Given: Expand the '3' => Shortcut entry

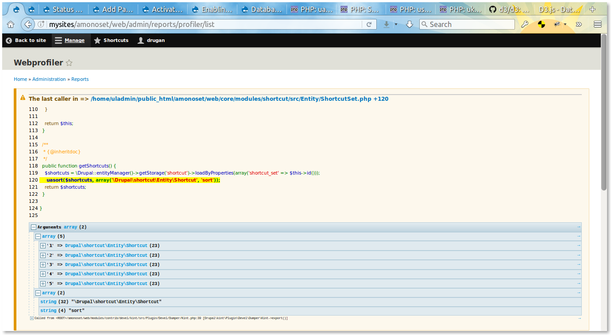Looking at the screenshot, I should coord(43,265).
